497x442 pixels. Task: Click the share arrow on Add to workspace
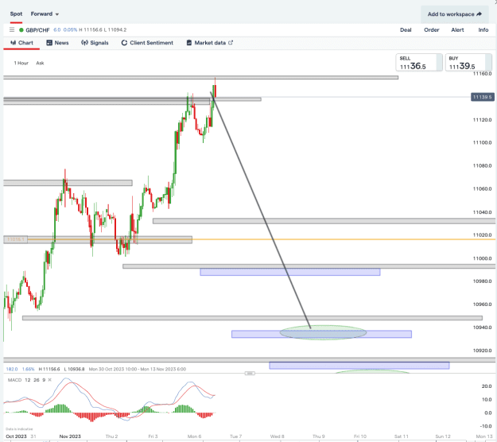479,14
